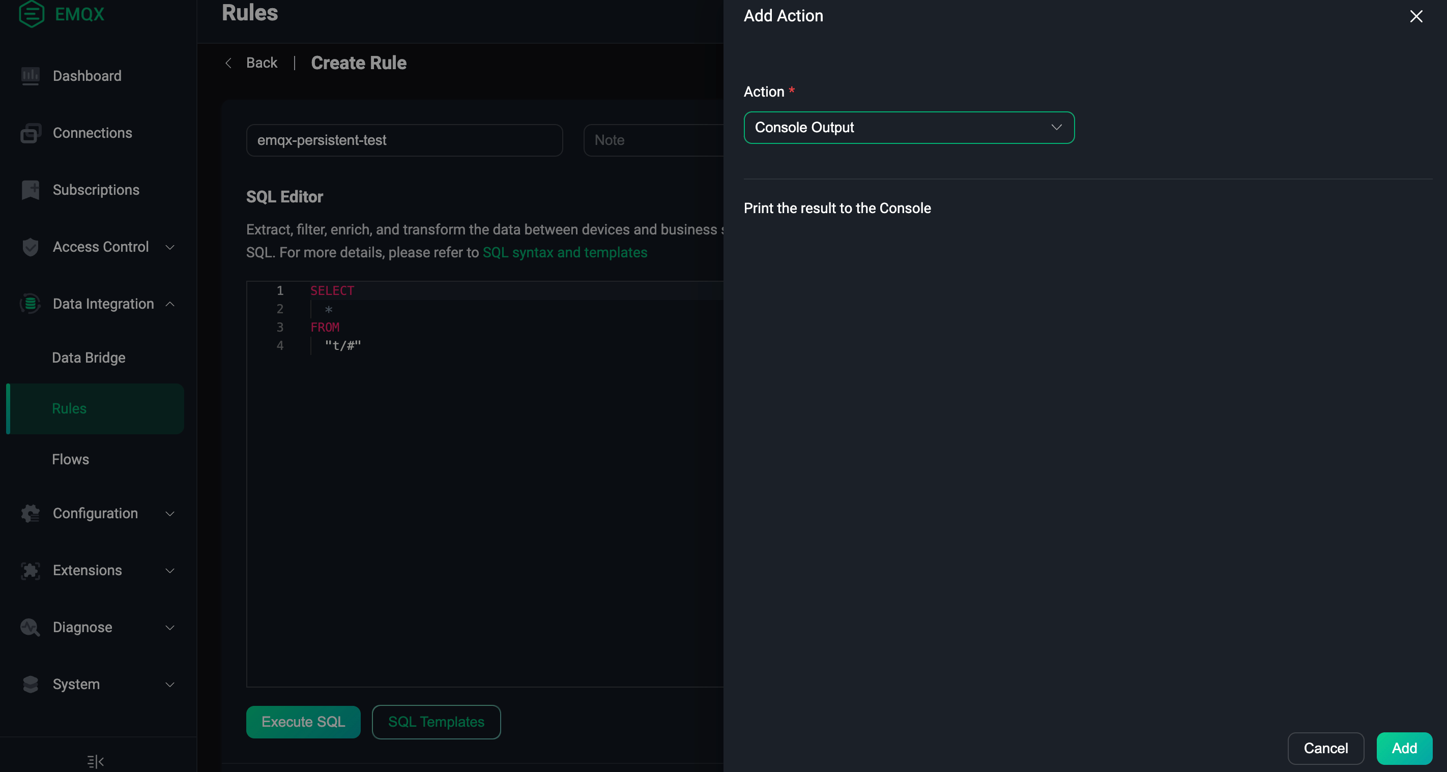The width and height of the screenshot is (1447, 772).
Task: Click the Dashboard chart icon
Action: 31,76
